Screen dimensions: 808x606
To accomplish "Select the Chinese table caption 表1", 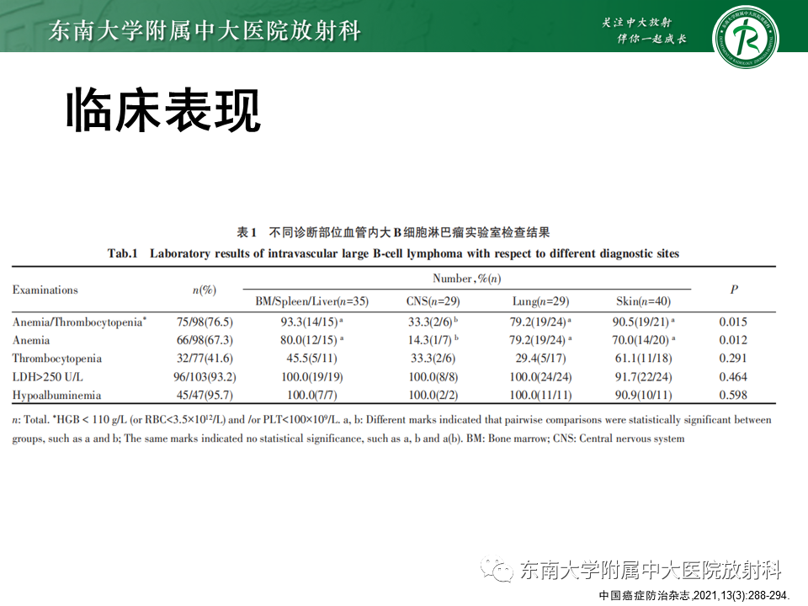I will click(393, 232).
